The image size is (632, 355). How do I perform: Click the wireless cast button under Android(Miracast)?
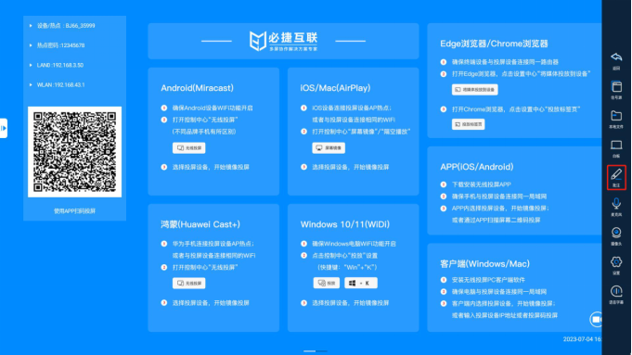[188, 147]
